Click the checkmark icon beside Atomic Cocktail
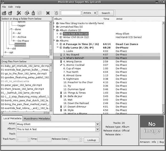This screenshot has height=151, width=166. [x=61, y=65]
